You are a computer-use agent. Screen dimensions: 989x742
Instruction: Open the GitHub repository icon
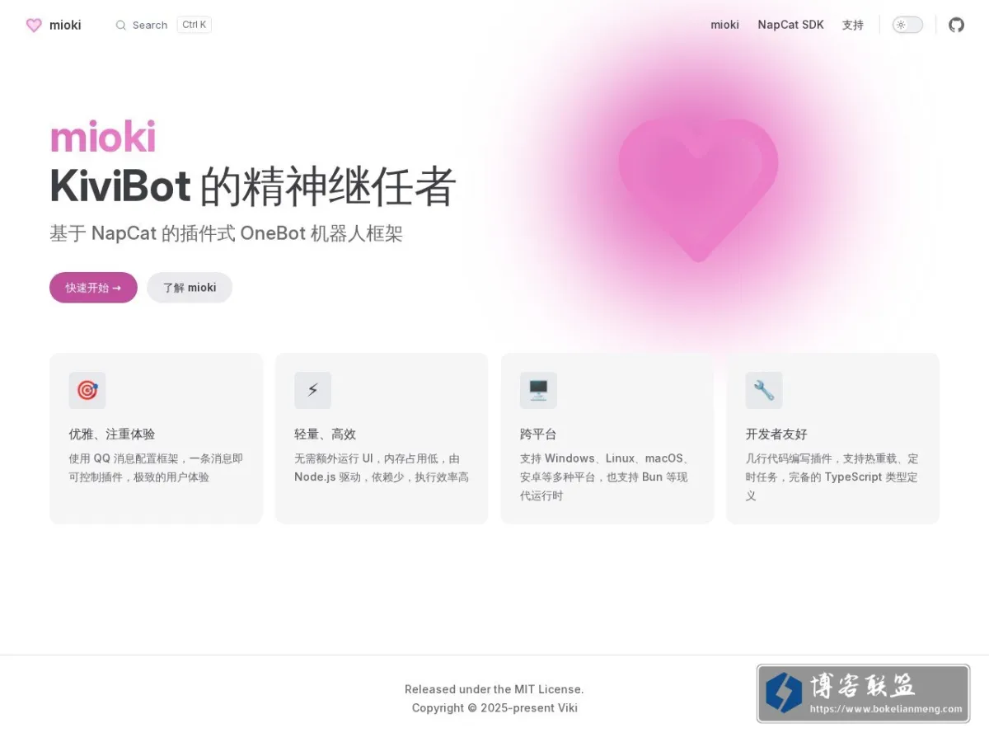tap(956, 25)
